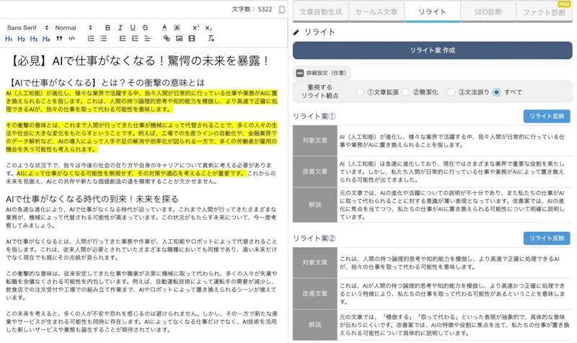Open text alignment options
This screenshot has height=343, width=577.
point(148,38)
